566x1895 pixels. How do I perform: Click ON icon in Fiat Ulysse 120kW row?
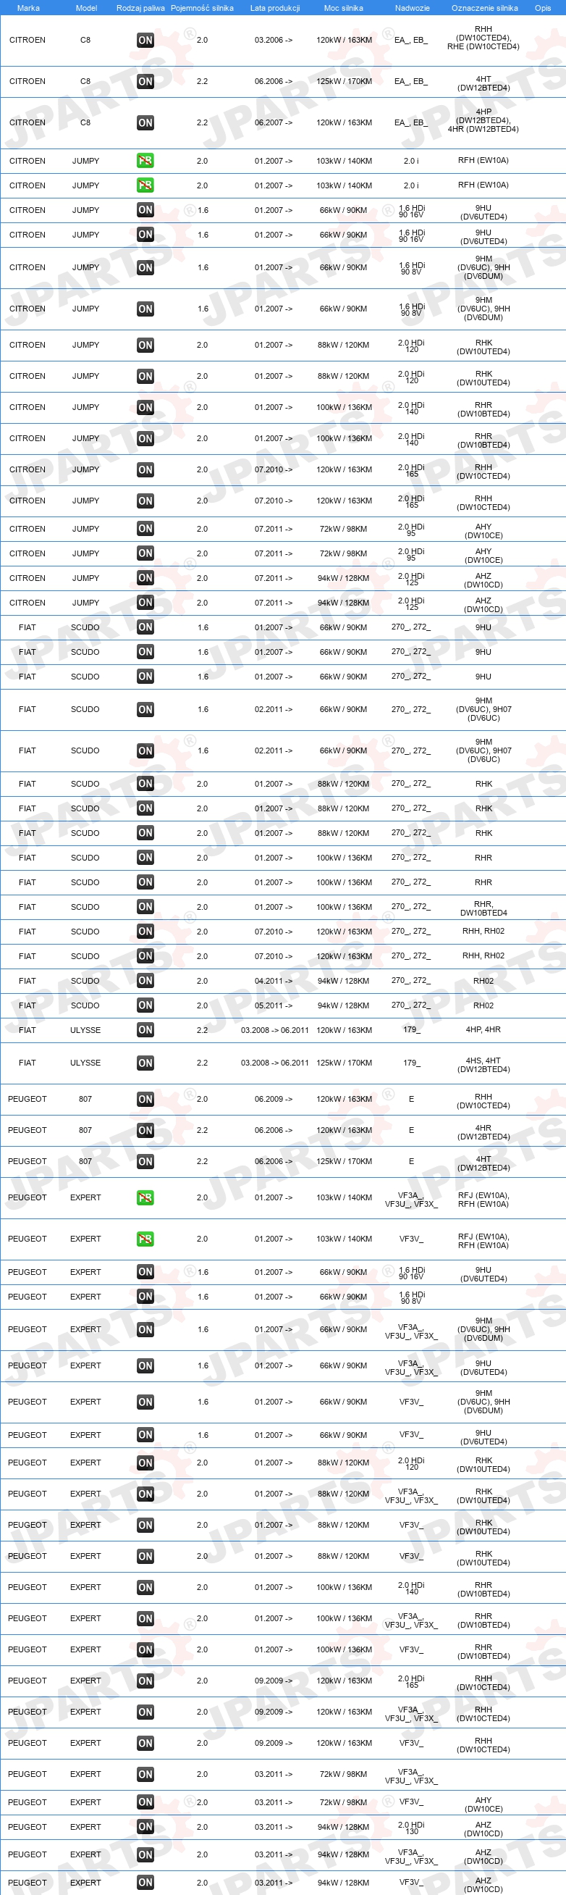145,1030
